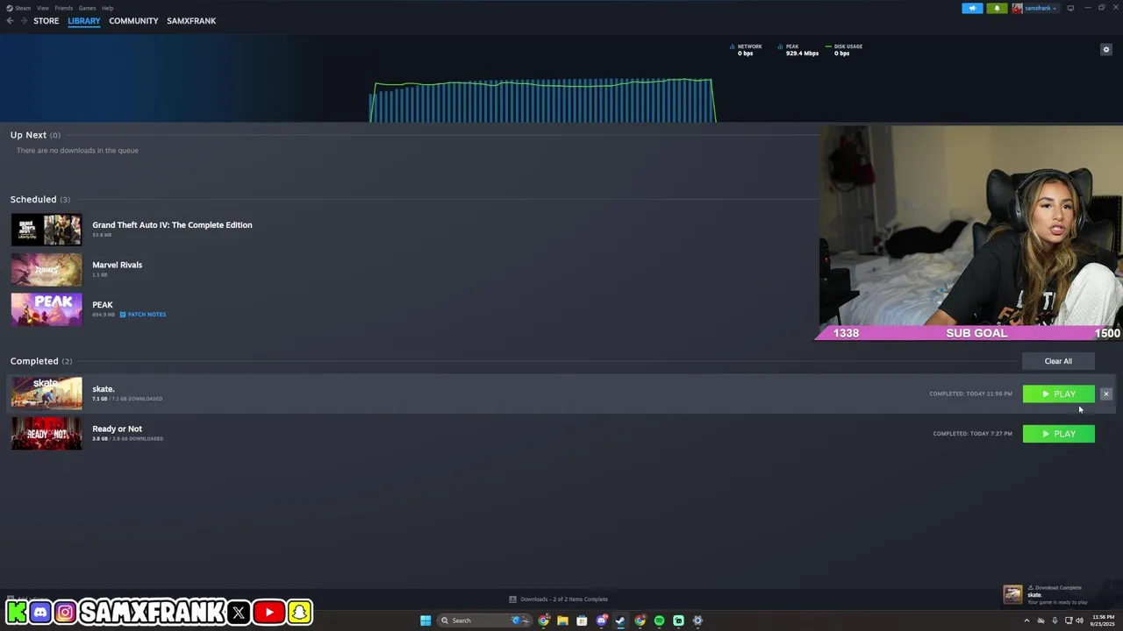Play the skate. game
The image size is (1123, 631).
[x=1058, y=394]
